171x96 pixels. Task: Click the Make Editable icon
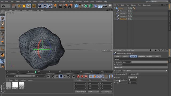2,12
